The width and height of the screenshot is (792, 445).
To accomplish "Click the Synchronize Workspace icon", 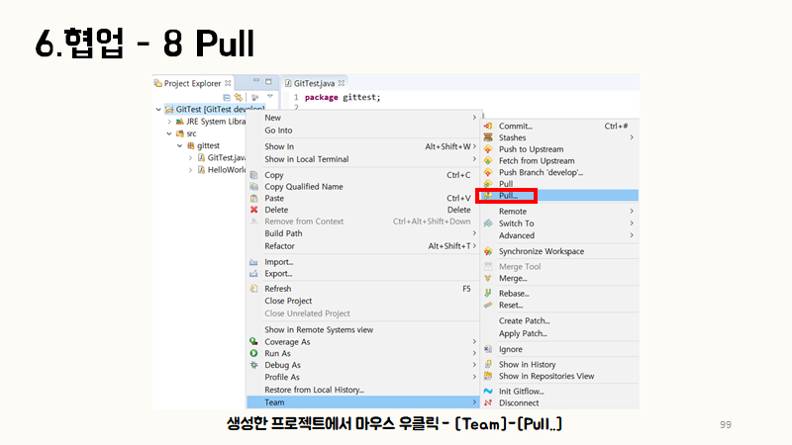I will [488, 251].
